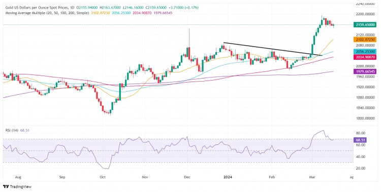Click the December spike candle wick
Image resolution: width=381 pixels, height=192 pixels.
tap(189, 37)
